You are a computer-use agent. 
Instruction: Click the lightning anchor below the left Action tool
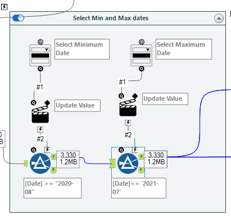tap(40, 129)
